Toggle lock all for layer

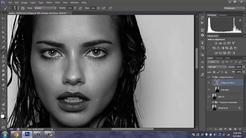click(226, 72)
